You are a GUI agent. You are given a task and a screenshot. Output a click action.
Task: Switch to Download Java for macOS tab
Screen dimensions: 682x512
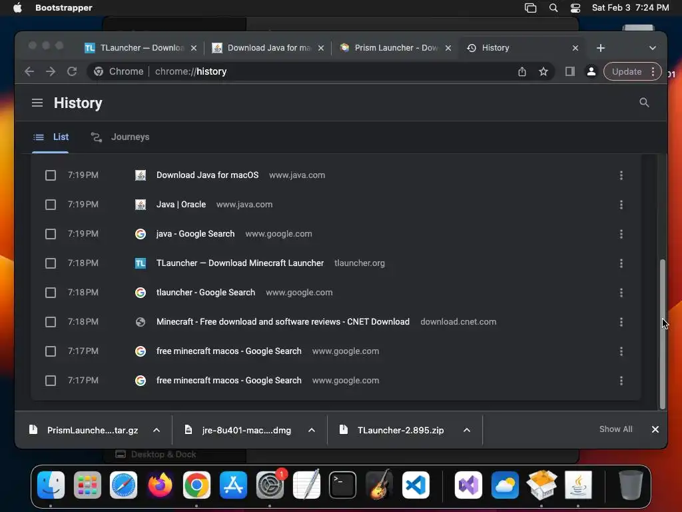pyautogui.click(x=268, y=48)
